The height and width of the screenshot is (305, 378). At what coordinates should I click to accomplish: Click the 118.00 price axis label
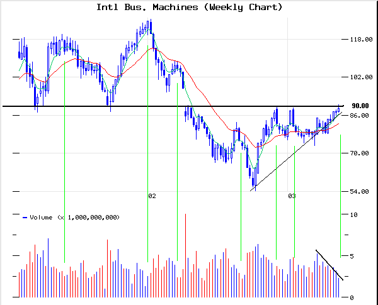[361, 39]
